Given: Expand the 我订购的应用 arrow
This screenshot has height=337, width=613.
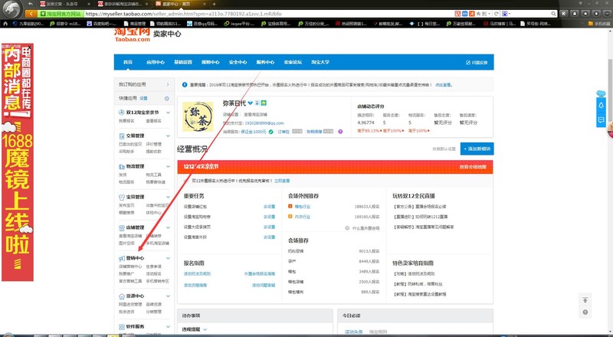Looking at the screenshot, I should click(x=168, y=84).
